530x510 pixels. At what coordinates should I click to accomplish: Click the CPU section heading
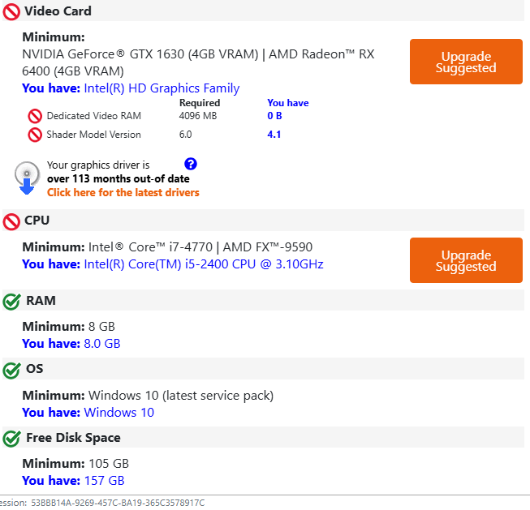37,221
